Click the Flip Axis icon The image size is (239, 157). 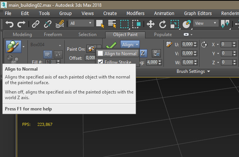pos(156,53)
